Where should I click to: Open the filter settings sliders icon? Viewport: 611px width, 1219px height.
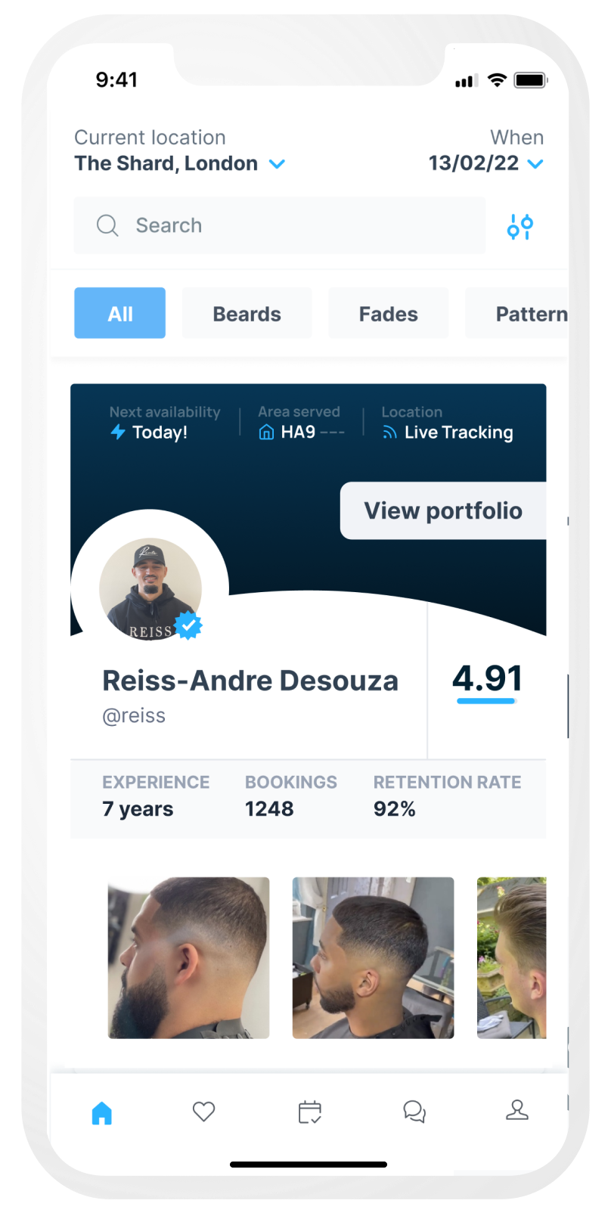520,226
